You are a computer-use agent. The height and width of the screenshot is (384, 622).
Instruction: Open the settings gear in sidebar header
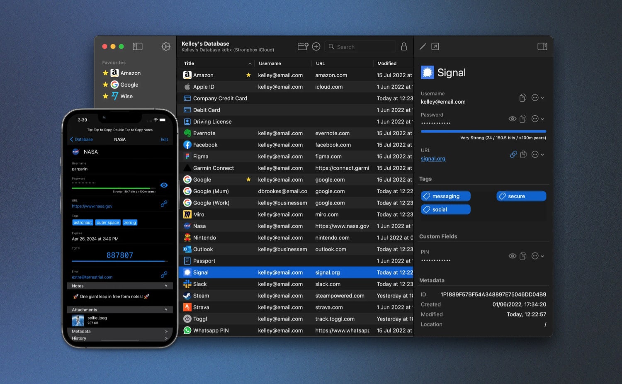click(x=166, y=47)
